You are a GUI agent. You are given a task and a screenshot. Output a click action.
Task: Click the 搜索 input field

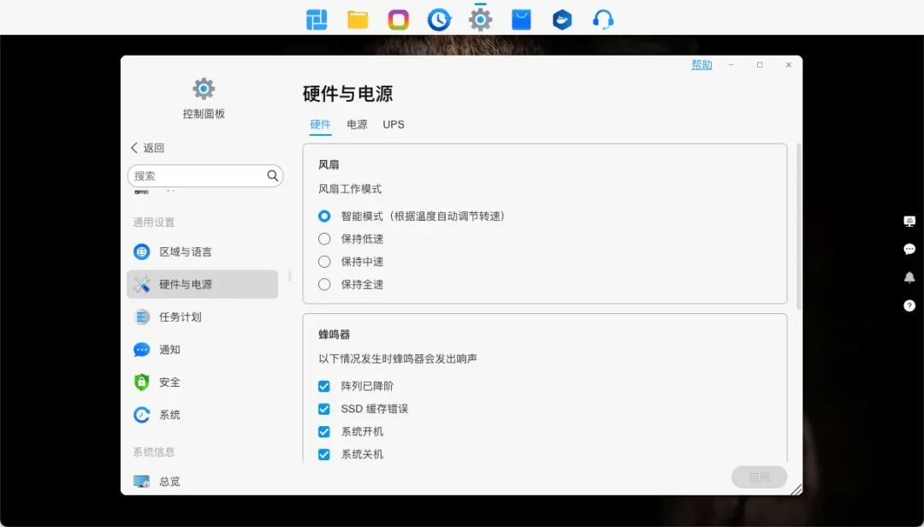(198, 175)
